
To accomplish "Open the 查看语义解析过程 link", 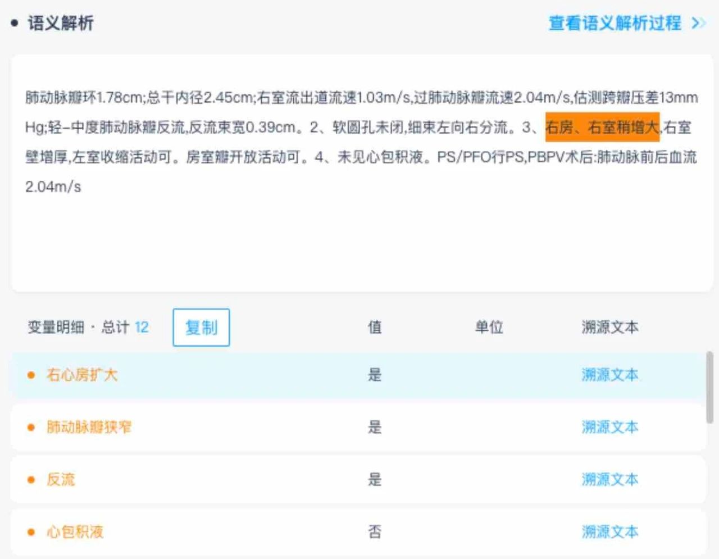I will tap(615, 24).
